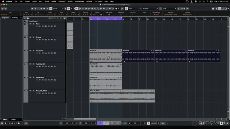Toggle Mute for all tracks (M) in toolbar

pyautogui.click(x=32, y=9)
